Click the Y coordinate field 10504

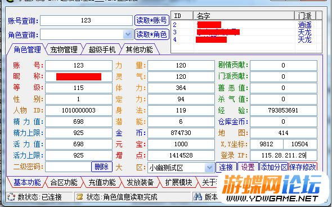(x=300, y=144)
